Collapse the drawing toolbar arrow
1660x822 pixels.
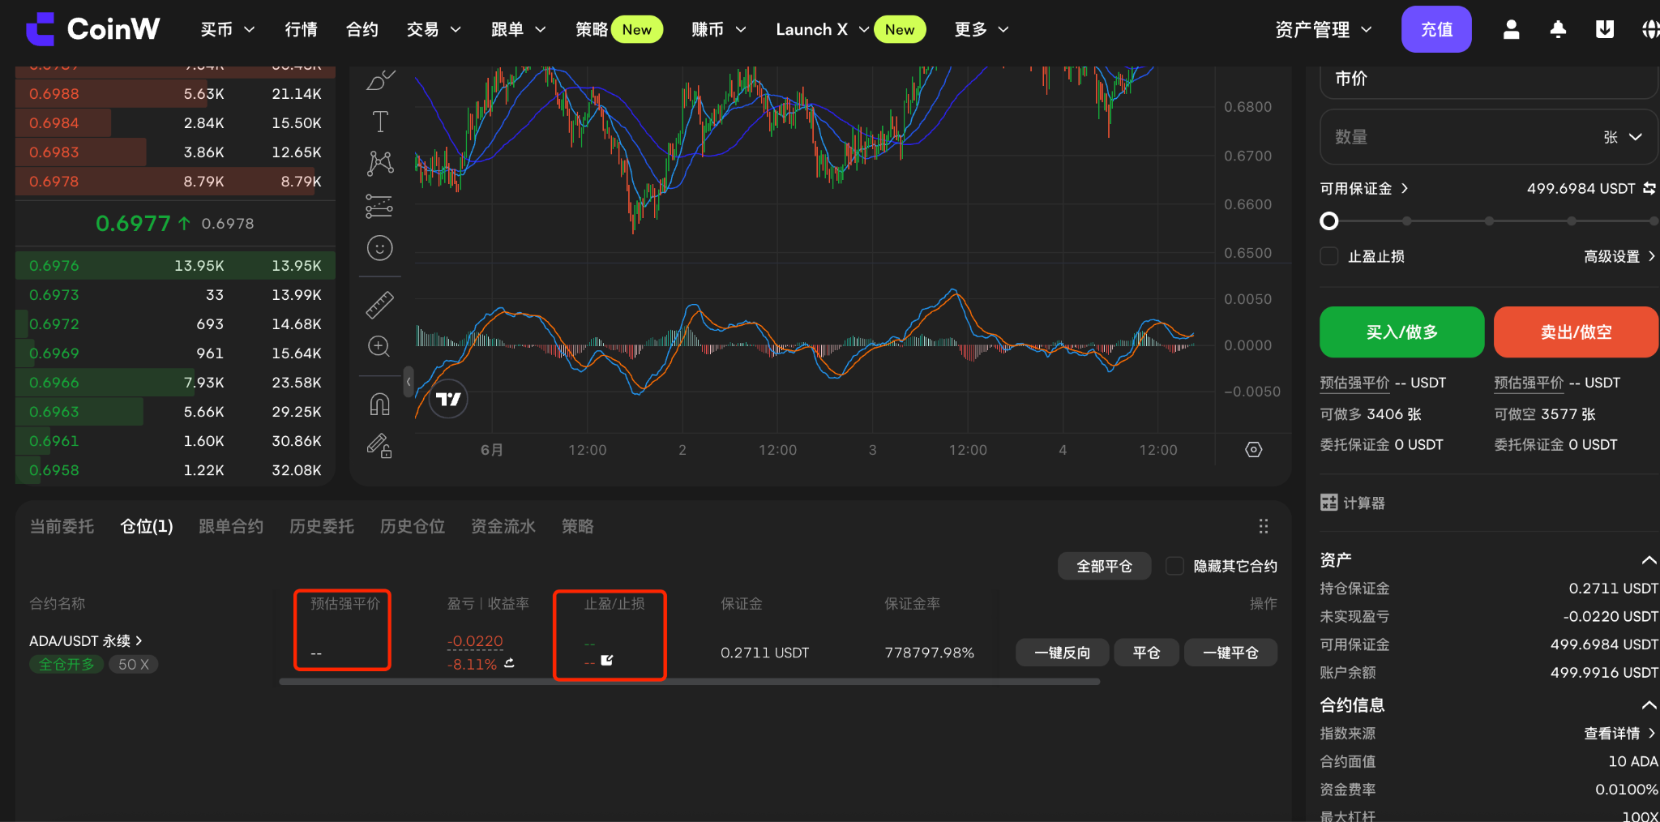click(x=409, y=381)
